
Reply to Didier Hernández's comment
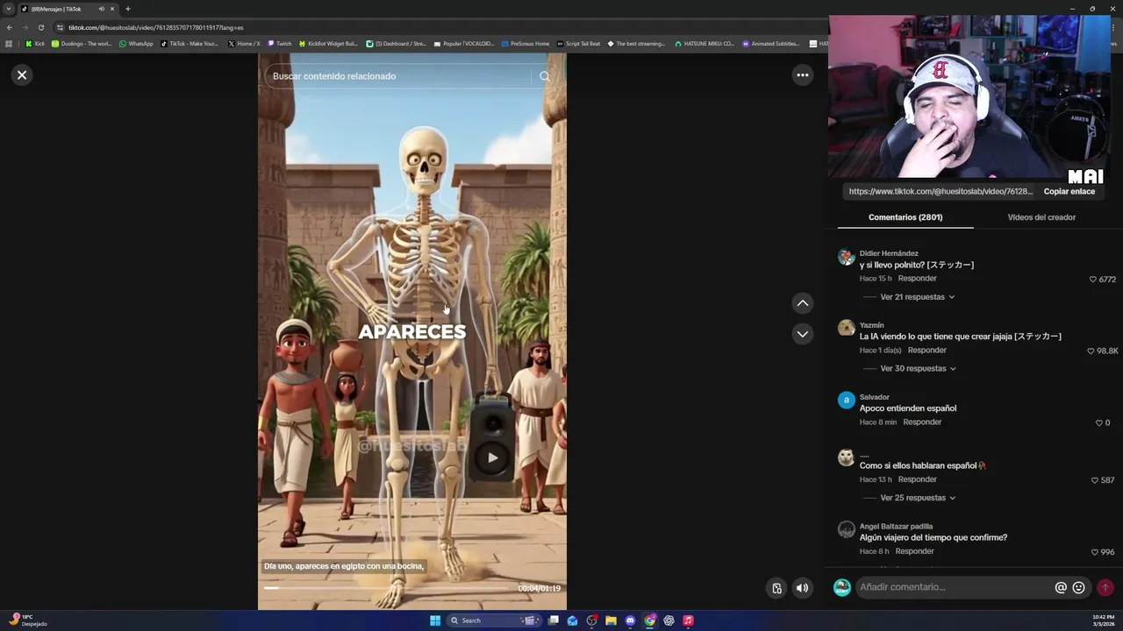(x=917, y=279)
